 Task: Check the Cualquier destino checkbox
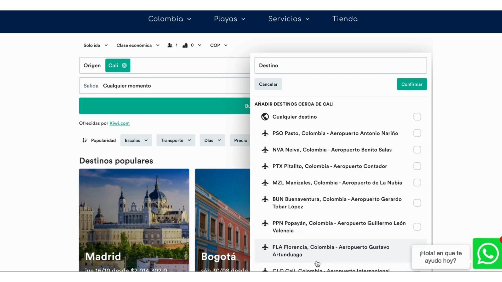[x=417, y=117]
